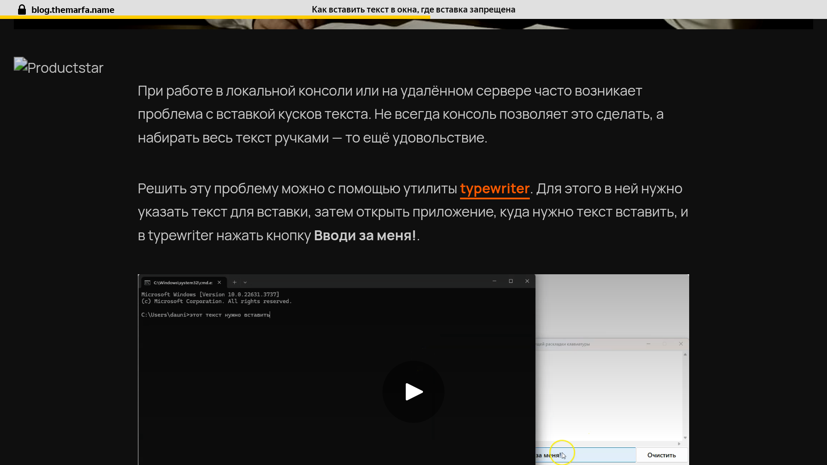Select the cmd.exe terminal tab
Screen dimensions: 827x465
pyautogui.click(x=183, y=282)
